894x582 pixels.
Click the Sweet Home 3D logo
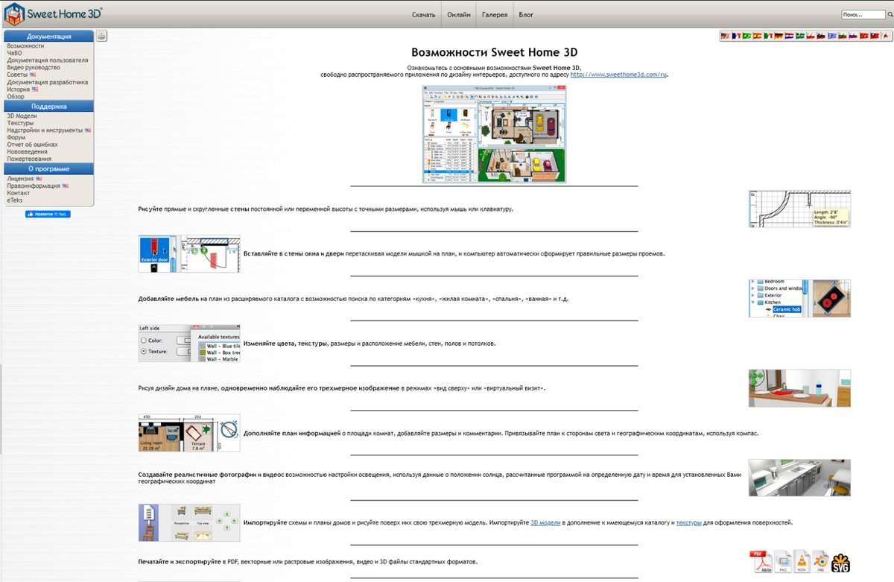(54, 13)
